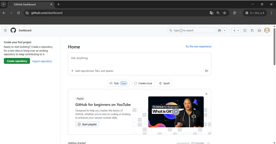
Task: Click the send arrow icon
Action: tap(207, 71)
